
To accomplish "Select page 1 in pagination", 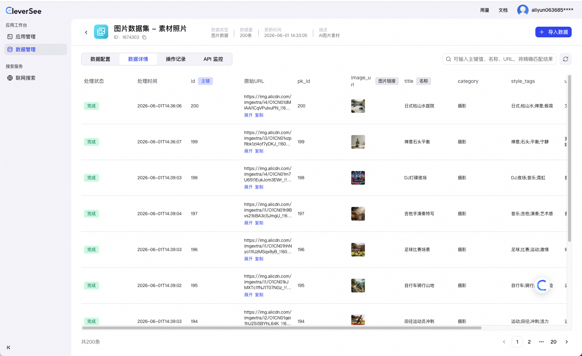I will (517, 342).
